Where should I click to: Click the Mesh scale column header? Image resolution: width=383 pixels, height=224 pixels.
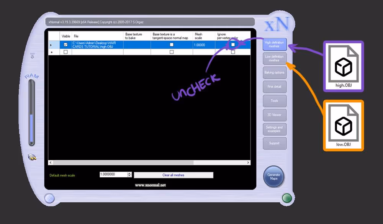(204, 36)
